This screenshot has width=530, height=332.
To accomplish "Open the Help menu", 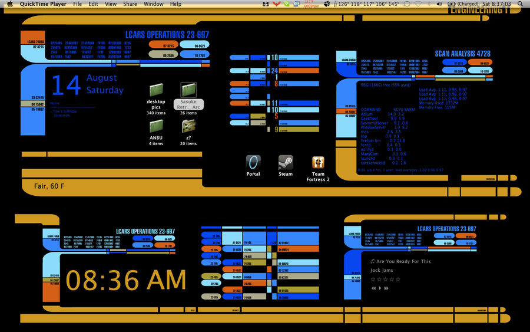I will (x=175, y=4).
